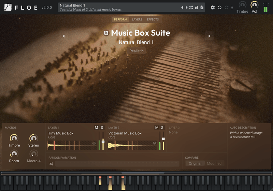The image size is (273, 191).
Task: Toggle the eye icon on Layer 1 waveform
Action: click(x=94, y=143)
